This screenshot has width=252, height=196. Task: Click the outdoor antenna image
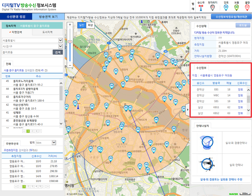click(x=207, y=164)
